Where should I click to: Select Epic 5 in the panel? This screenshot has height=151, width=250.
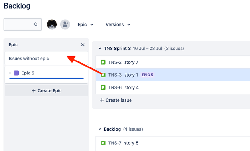[x=46, y=74]
